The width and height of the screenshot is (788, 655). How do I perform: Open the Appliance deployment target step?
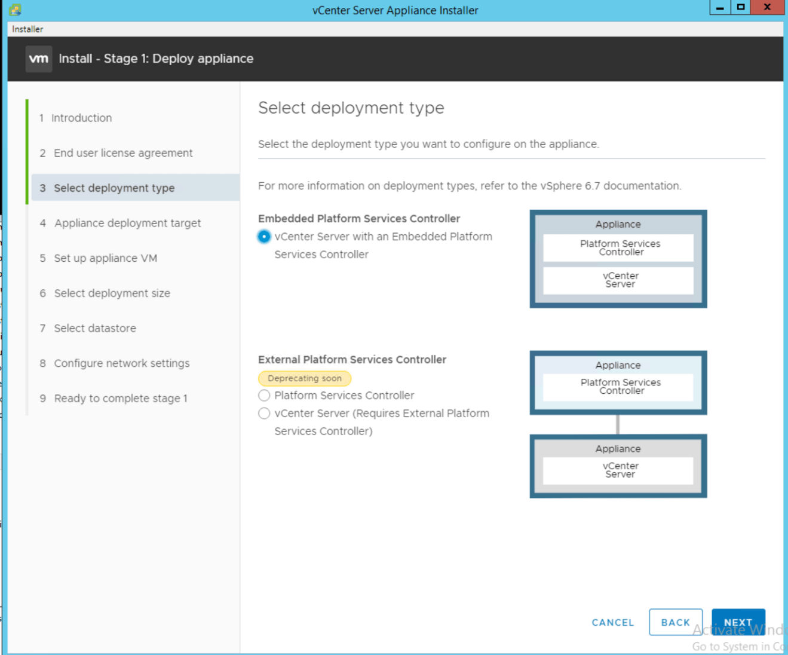(127, 223)
